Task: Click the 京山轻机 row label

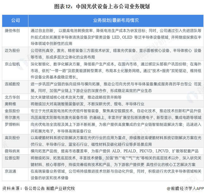Action: point(12,64)
